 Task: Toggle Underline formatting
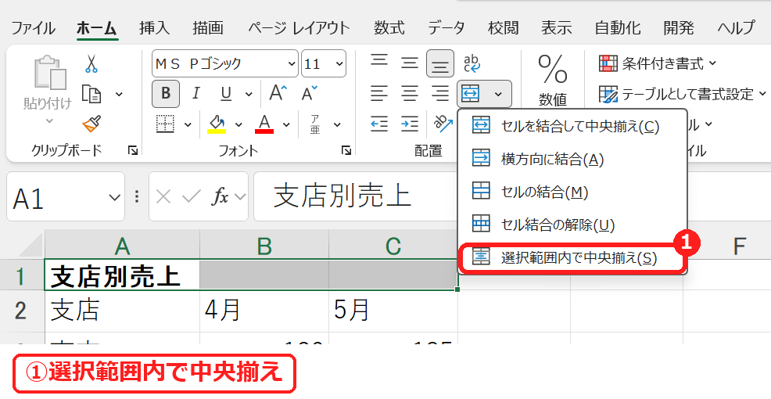pos(226,93)
